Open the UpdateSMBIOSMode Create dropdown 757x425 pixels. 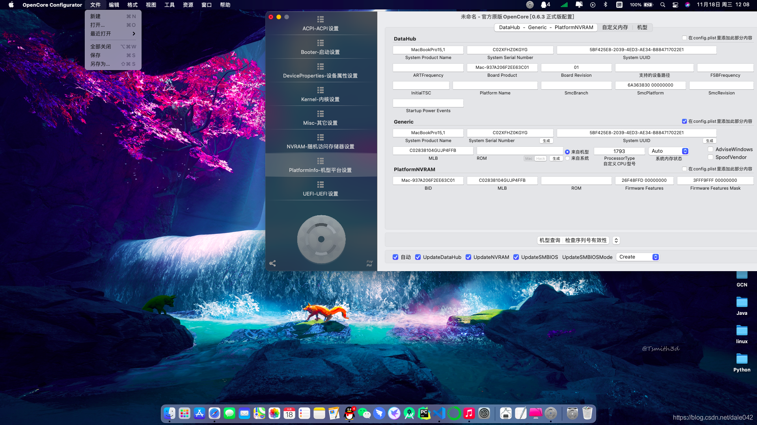(638, 257)
